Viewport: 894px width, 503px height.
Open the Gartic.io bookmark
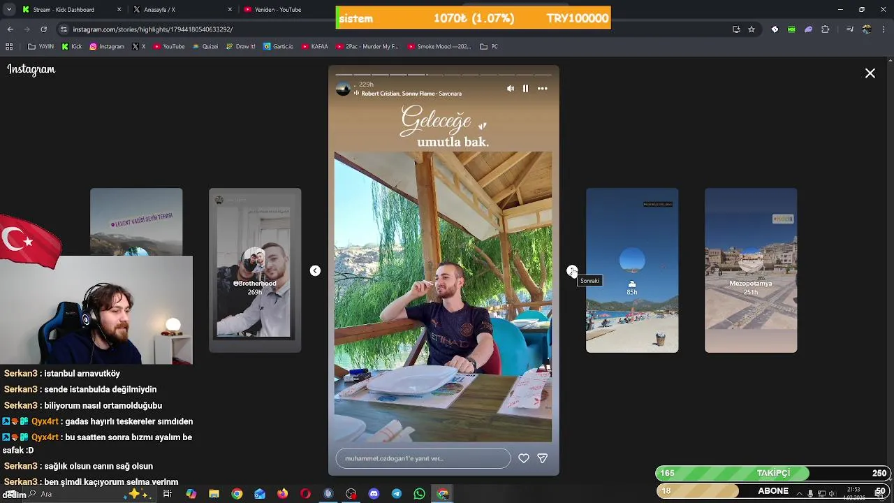(x=279, y=47)
